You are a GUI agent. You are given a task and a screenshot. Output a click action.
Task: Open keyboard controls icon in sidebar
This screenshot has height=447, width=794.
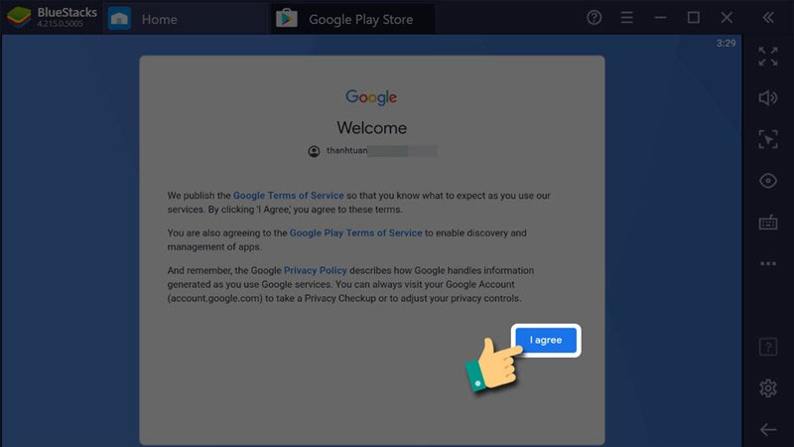pos(768,223)
